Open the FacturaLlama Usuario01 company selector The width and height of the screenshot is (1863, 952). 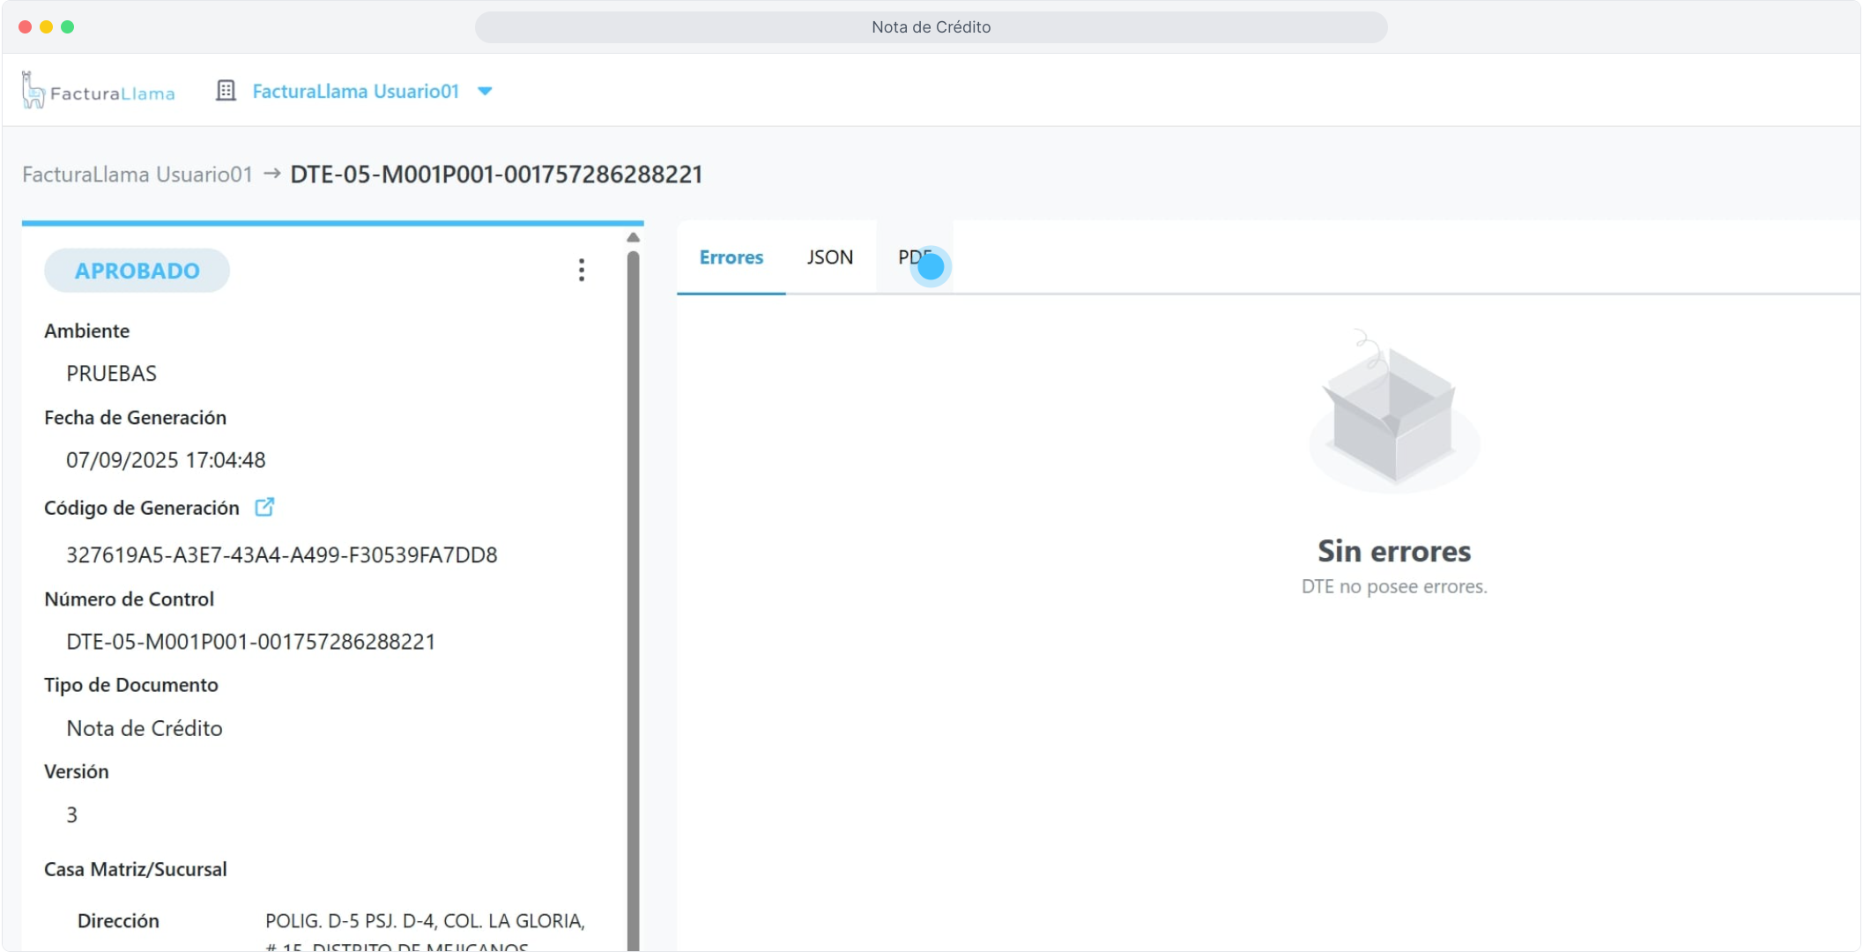coord(355,91)
